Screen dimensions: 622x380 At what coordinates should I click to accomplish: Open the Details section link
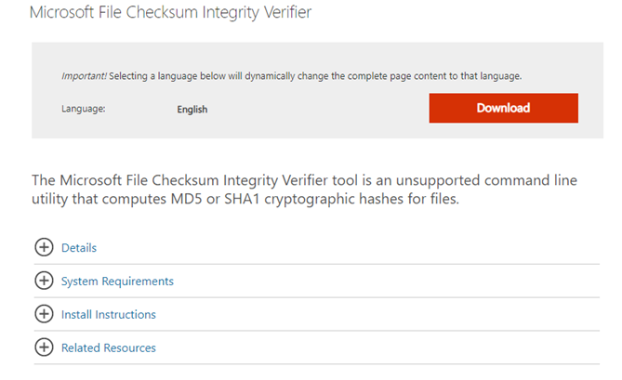pos(79,248)
